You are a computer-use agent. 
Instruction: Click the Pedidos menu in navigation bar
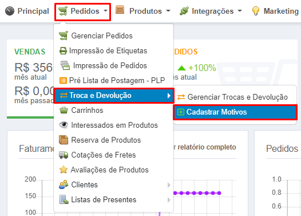(x=83, y=11)
